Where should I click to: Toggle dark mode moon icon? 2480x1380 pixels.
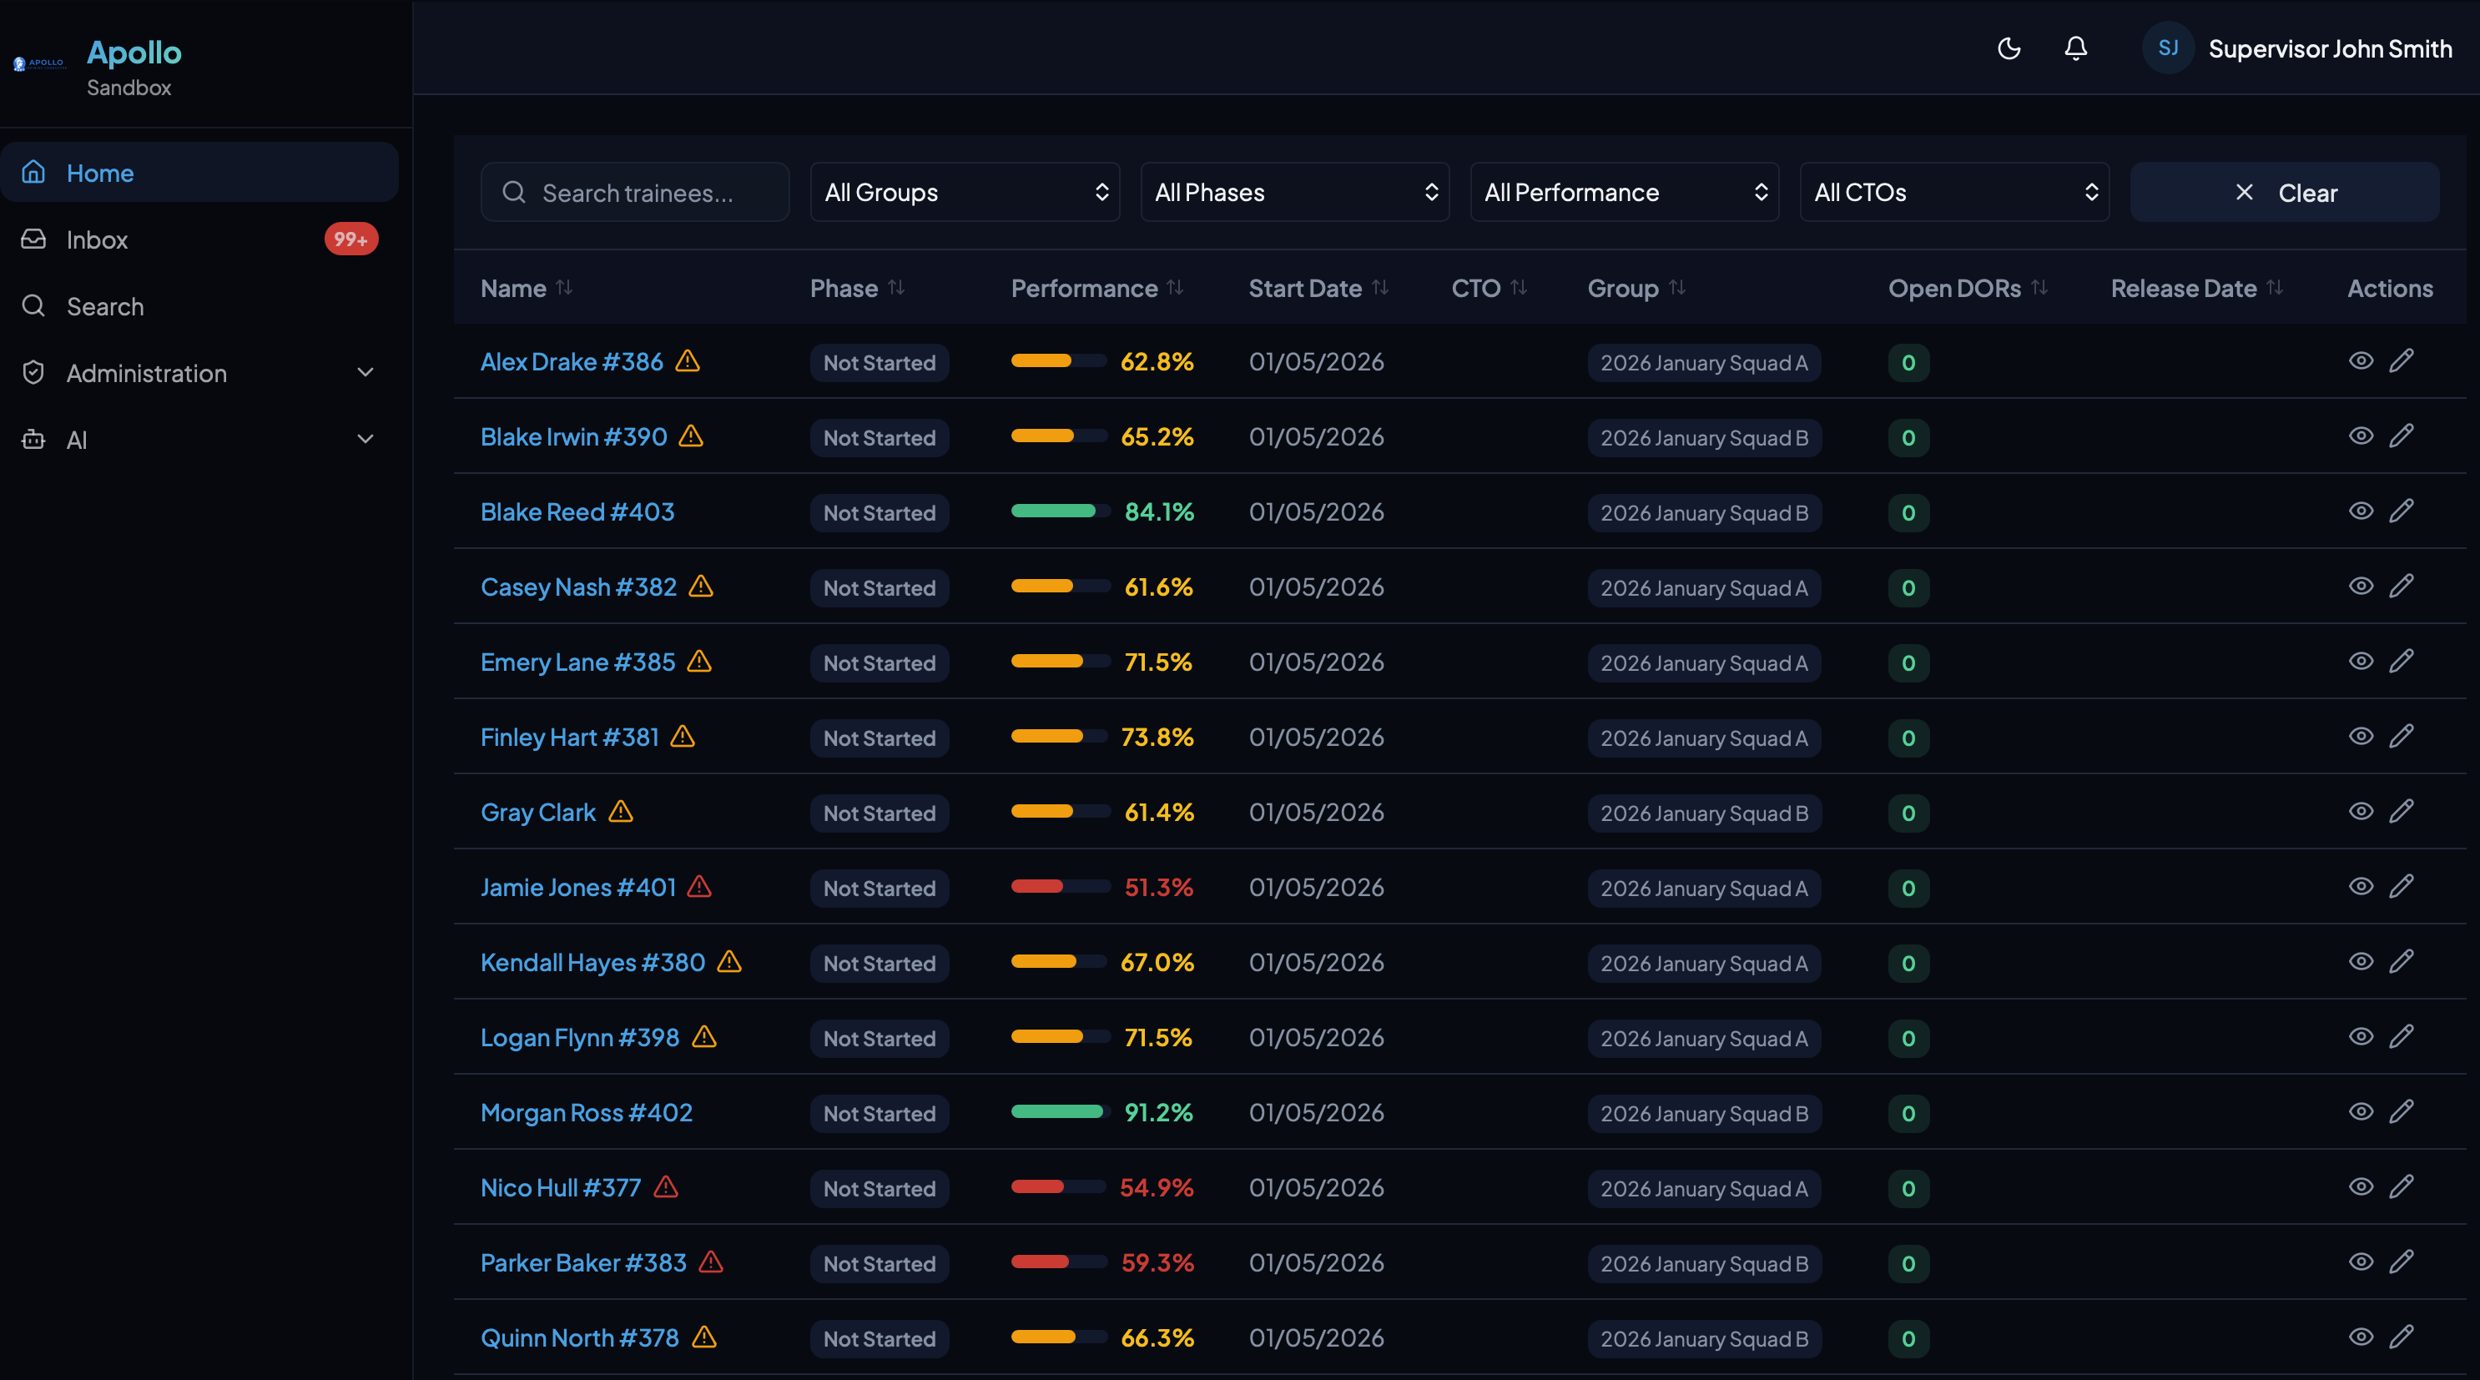(2009, 48)
